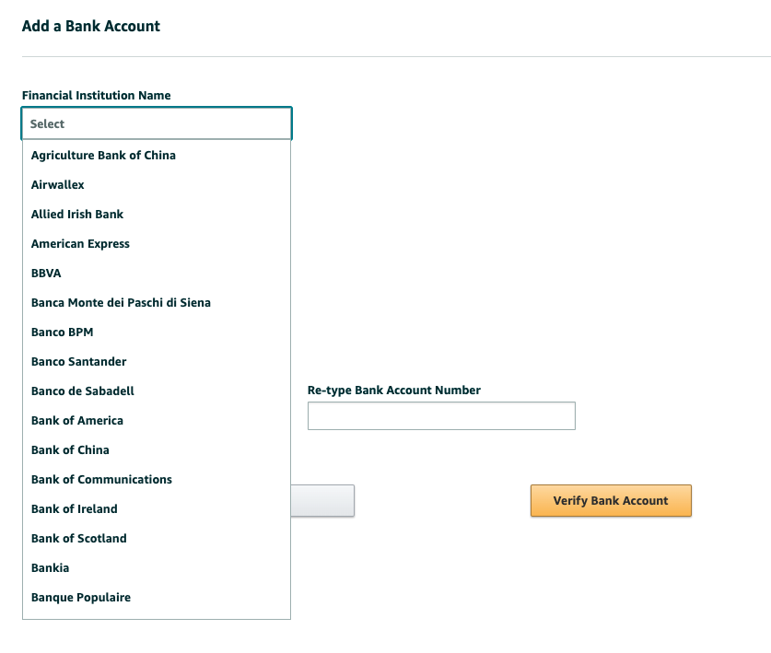Choose Bank of Ireland entry
Image resolution: width=771 pixels, height=653 pixels.
[x=74, y=508]
